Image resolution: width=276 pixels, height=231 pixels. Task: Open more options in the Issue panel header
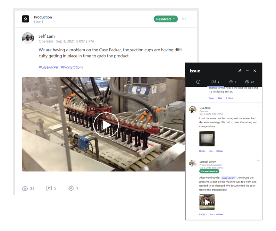coord(247,71)
